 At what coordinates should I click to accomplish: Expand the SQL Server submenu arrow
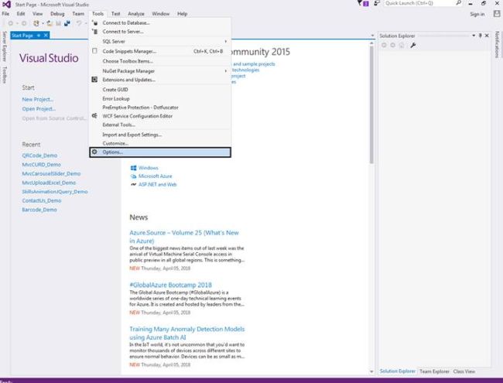point(226,41)
